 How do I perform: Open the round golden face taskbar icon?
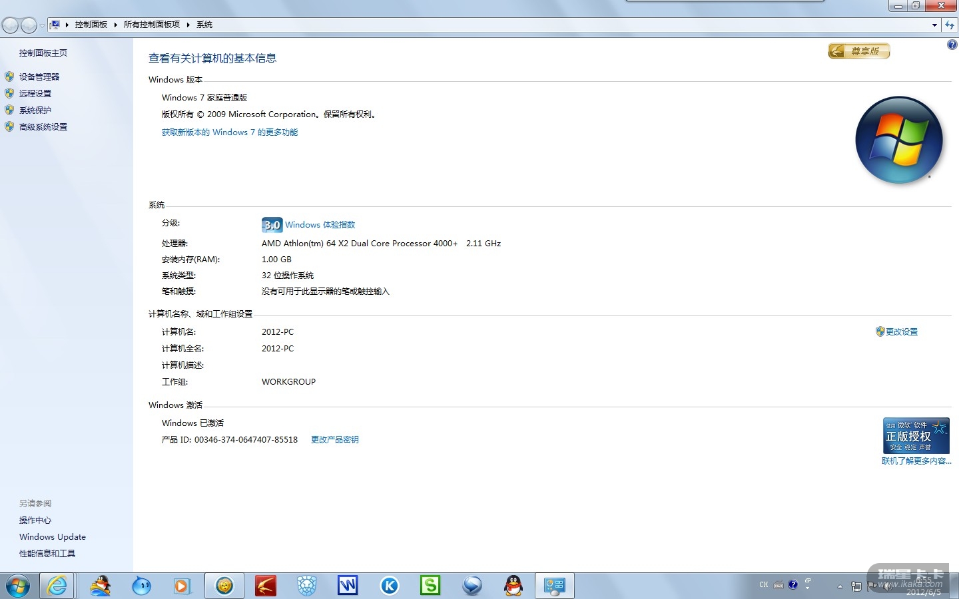[224, 586]
